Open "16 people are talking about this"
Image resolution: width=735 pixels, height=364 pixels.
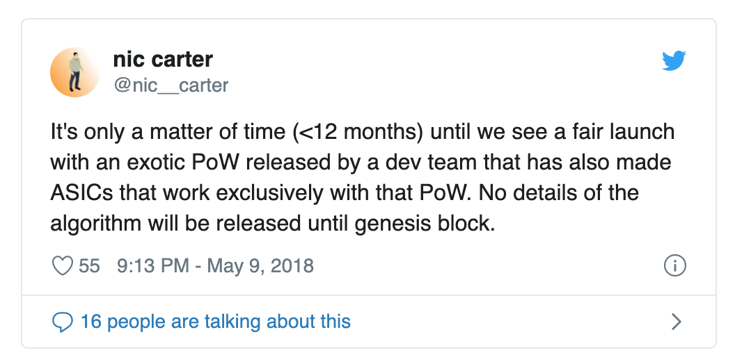[216, 322]
